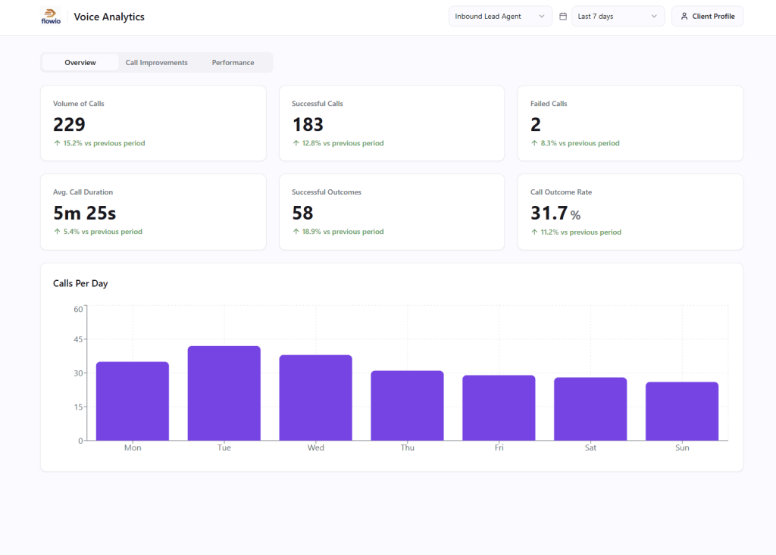776x555 pixels.
Task: Click the green up-arrow icon under Failed Calls
Action: click(534, 142)
